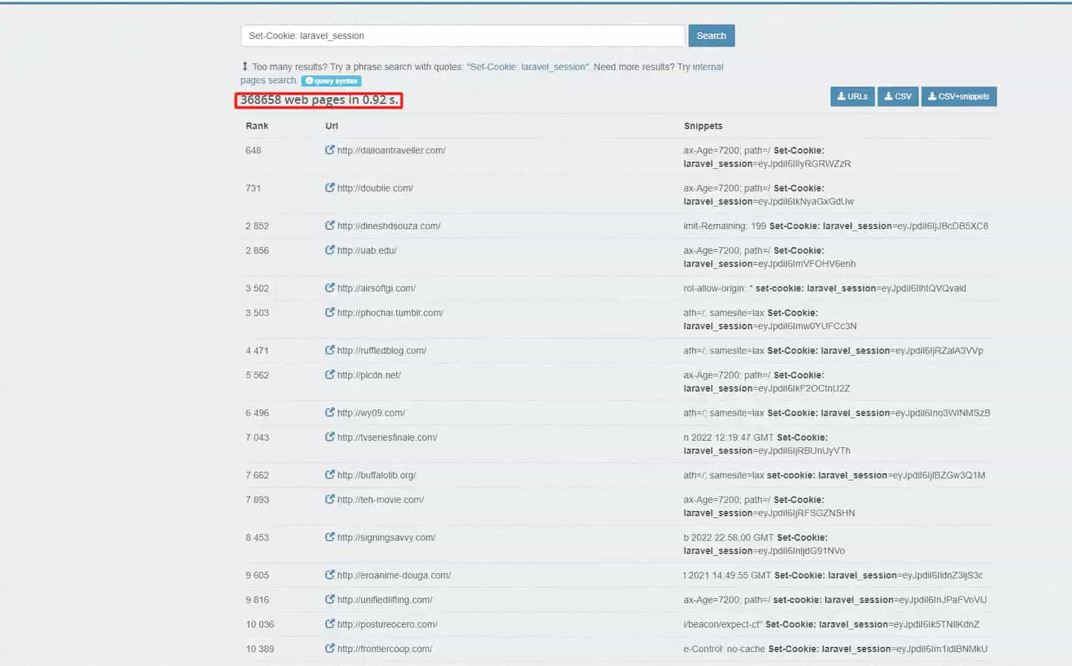Click the external-link icon beside uab.edu
Image resolution: width=1072 pixels, height=666 pixels.
point(329,250)
